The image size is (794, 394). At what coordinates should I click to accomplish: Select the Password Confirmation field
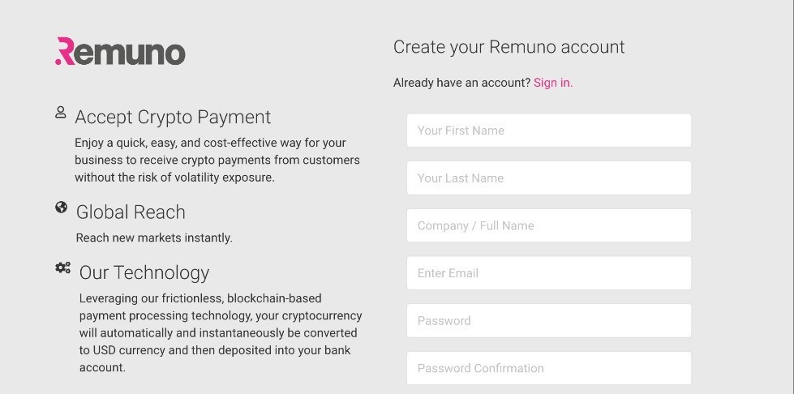coord(548,368)
